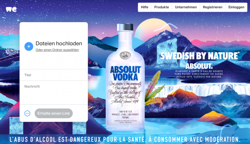
Task: Click the alcohol warning banner text
Action: click(x=125, y=139)
